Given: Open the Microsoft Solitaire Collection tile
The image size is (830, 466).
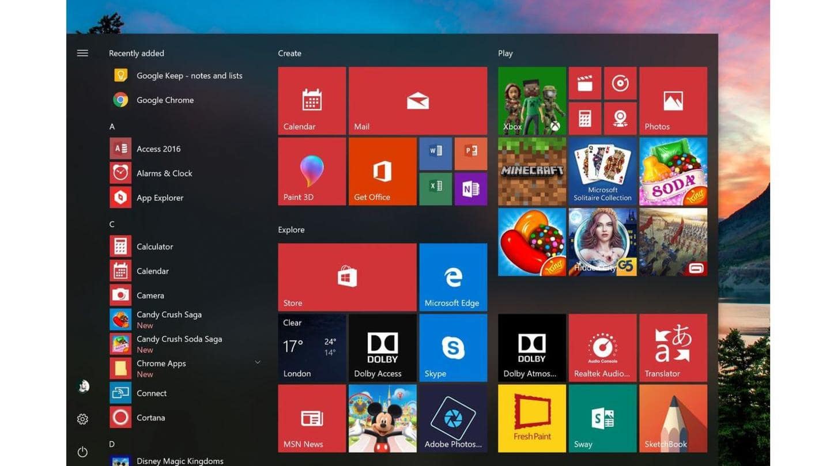Looking at the screenshot, I should pos(603,171).
